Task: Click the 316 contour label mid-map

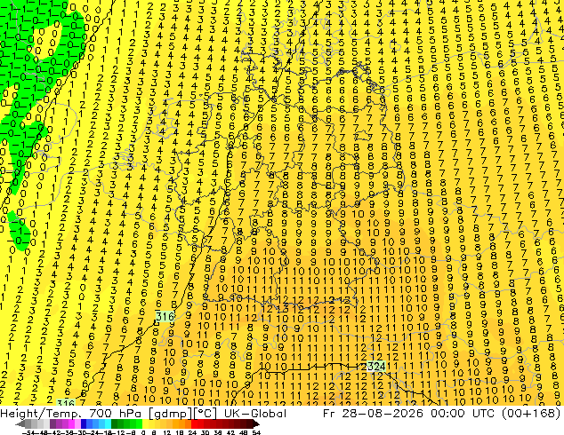Action: click(165, 317)
